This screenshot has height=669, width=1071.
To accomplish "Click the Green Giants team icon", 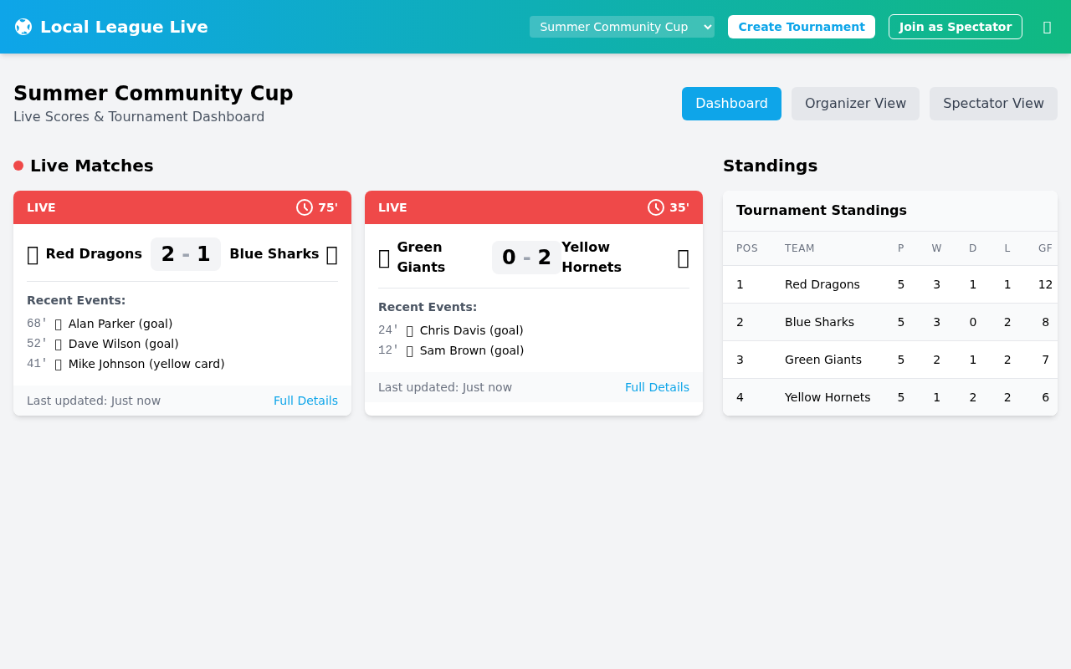I will [x=384, y=258].
